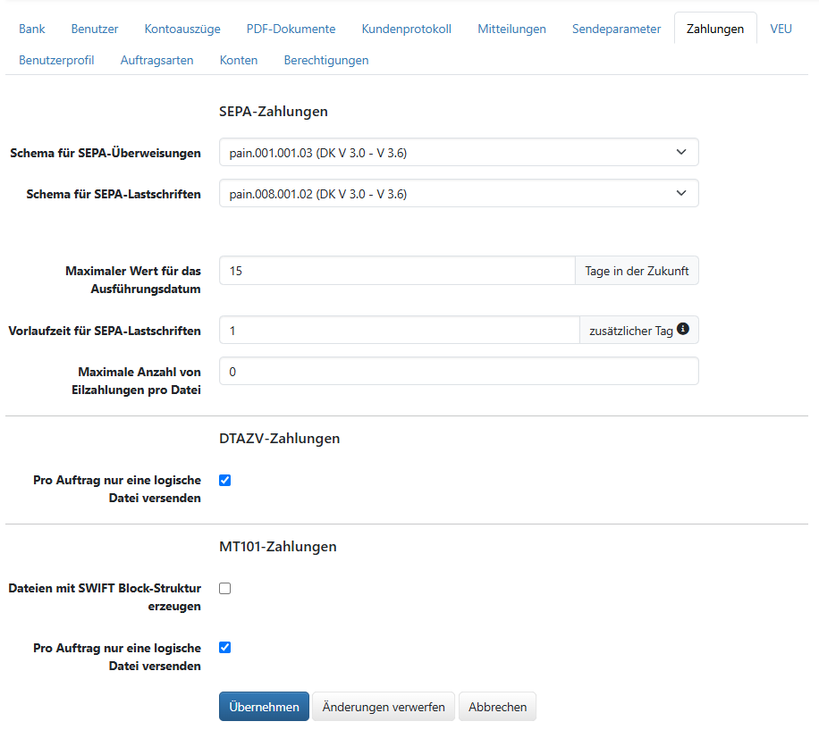Click the info icon beside zusätzlicher Tag
The image size is (819, 730).
pyautogui.click(x=683, y=329)
